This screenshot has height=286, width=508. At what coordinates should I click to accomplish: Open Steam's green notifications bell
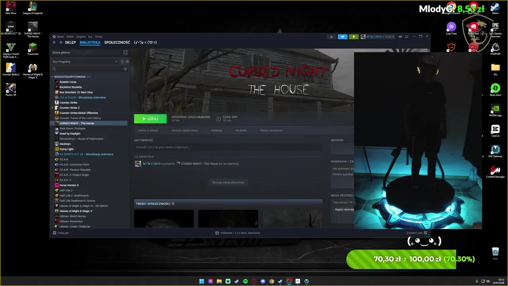[354, 37]
